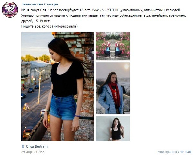Open Ol'ga Bertram profile link
193x156 pixels.
click(37, 146)
